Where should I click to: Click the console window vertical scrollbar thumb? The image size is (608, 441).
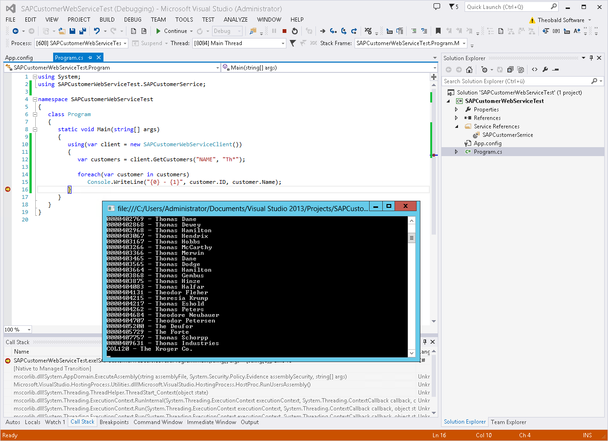coord(411,238)
